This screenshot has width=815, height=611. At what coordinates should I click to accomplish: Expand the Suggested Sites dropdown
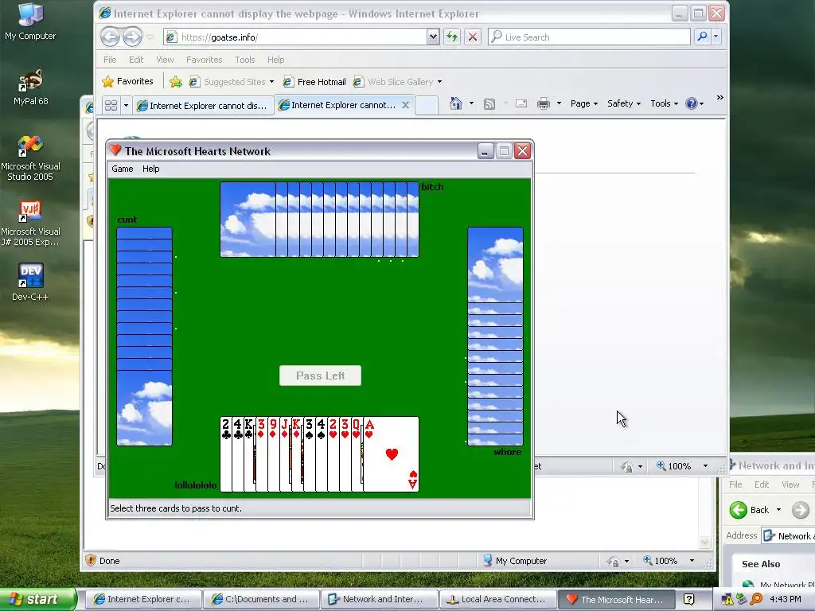[271, 82]
